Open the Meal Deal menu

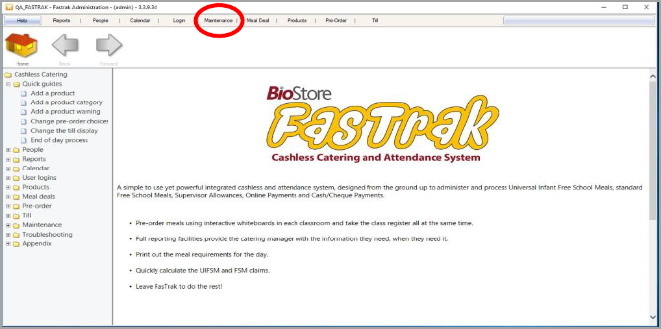(258, 20)
